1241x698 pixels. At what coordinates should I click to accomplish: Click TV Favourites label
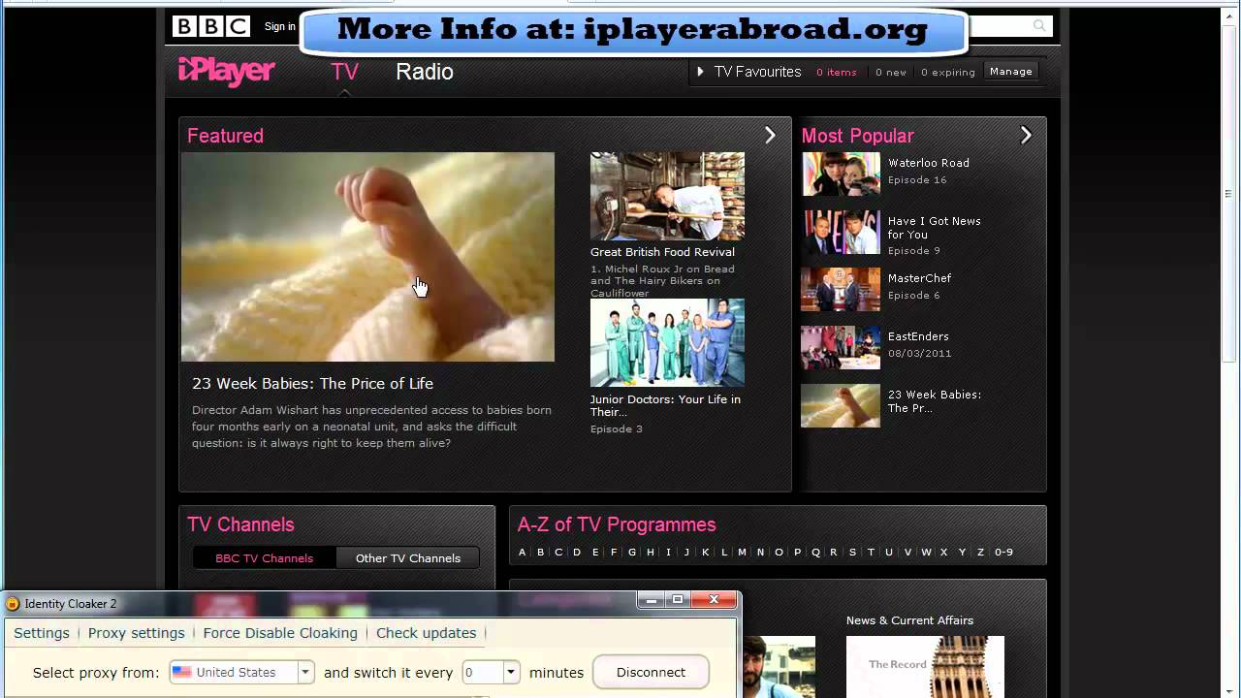point(757,72)
